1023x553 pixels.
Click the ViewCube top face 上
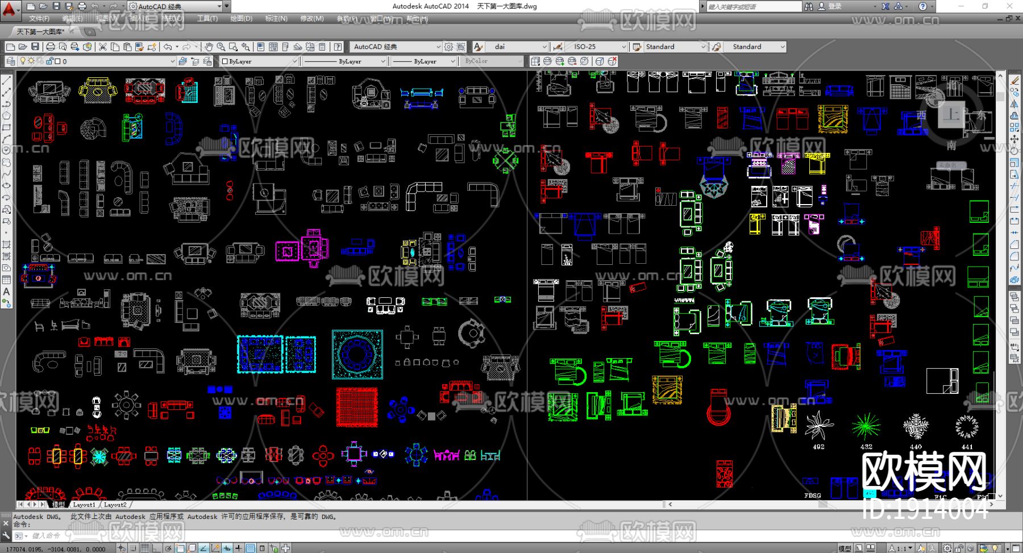pos(951,115)
